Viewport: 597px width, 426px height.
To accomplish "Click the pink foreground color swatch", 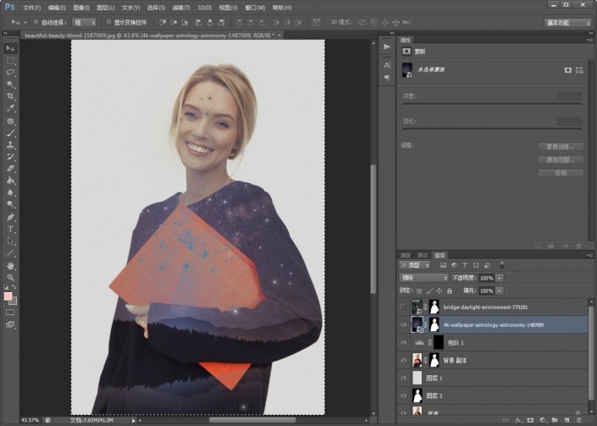I will [8, 297].
